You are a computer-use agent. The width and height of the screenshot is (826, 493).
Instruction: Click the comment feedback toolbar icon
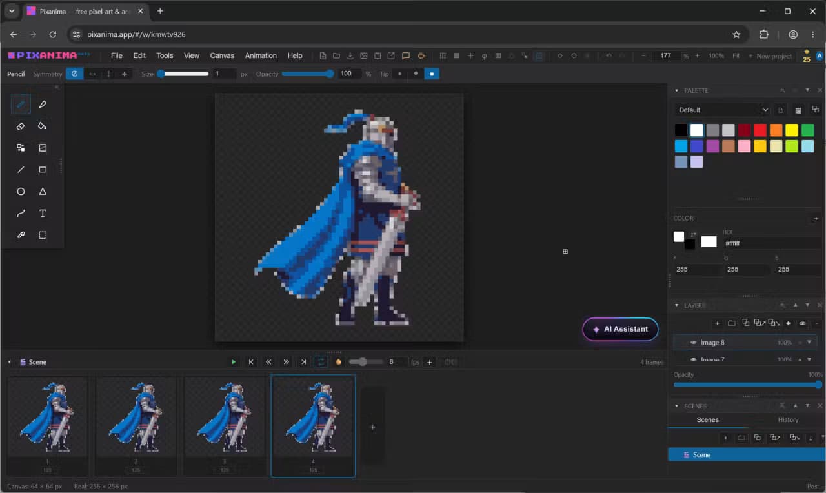(406, 56)
